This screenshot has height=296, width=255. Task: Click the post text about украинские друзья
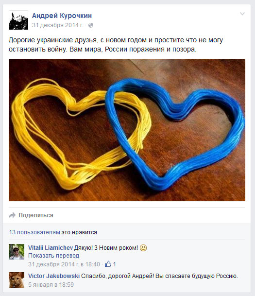point(116,45)
